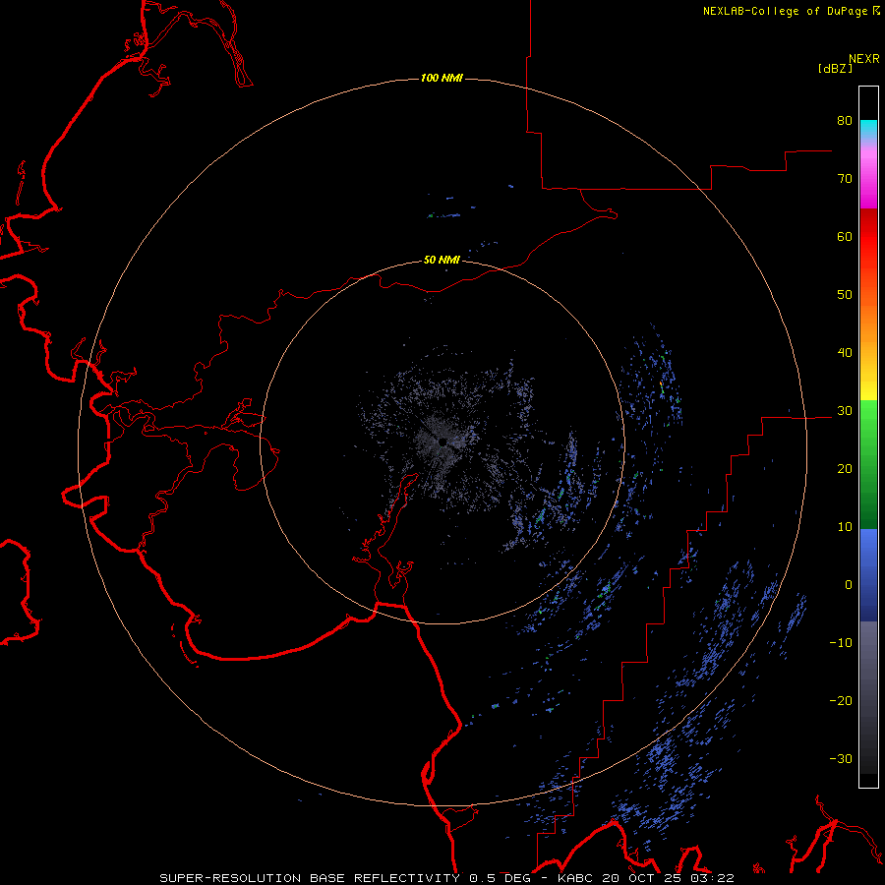Screen dimensions: 885x885
Task: Click the 50 value on the dBZ scale
Action: 845,295
